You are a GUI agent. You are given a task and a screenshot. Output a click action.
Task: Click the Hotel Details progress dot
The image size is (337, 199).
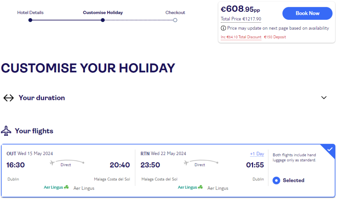[30, 20]
